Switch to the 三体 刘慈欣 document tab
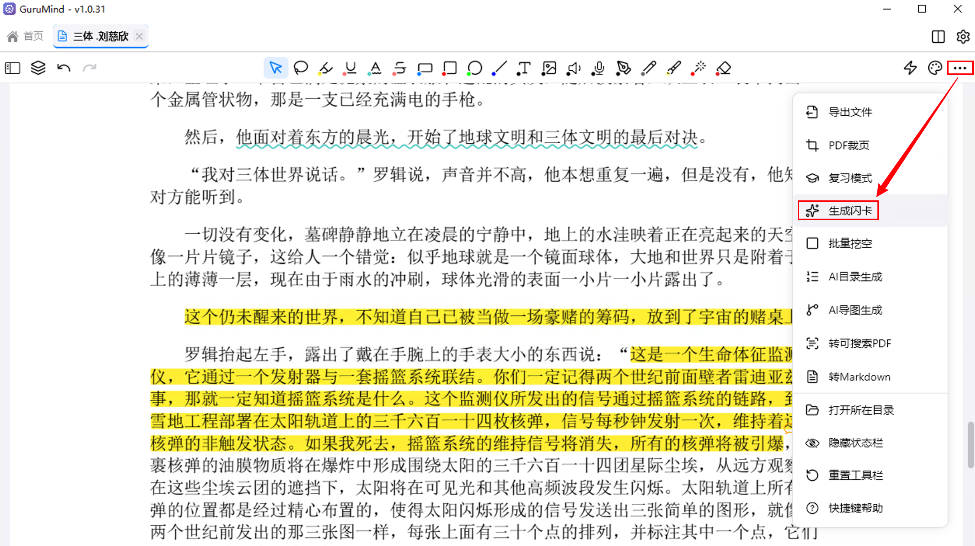This screenshot has width=975, height=546. tap(100, 37)
